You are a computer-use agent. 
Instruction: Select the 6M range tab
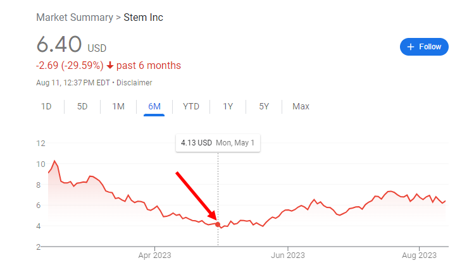(x=154, y=106)
